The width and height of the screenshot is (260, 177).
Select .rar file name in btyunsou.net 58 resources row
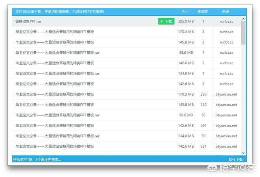pyautogui.click(x=57, y=115)
